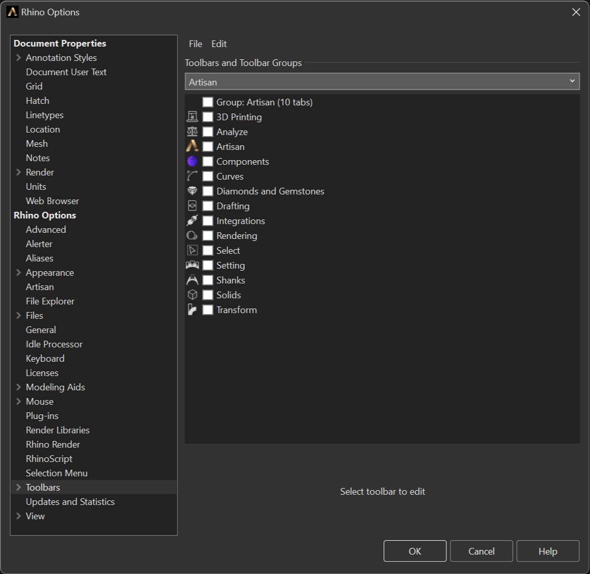This screenshot has height=574, width=590.
Task: Select the Shanks toolbar label
Action: 231,280
